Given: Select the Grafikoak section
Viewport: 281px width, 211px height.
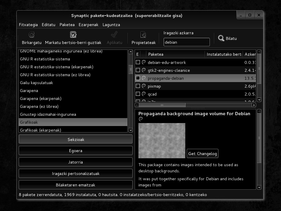Looking at the screenshot, I should [73, 122].
